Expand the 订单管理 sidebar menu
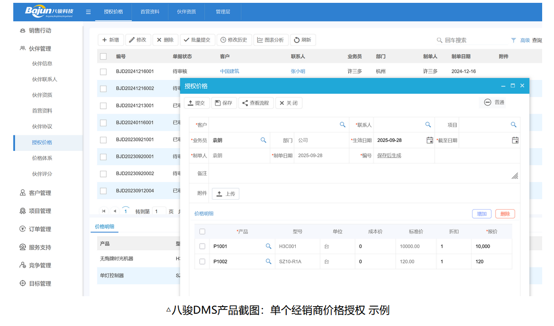Screen dimensions: 554x326 pyautogui.click(x=40, y=229)
